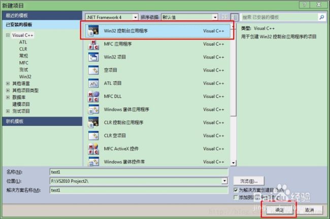Select the 空项目 template icon
Viewport: 330px width, 219px height.
tap(93, 70)
